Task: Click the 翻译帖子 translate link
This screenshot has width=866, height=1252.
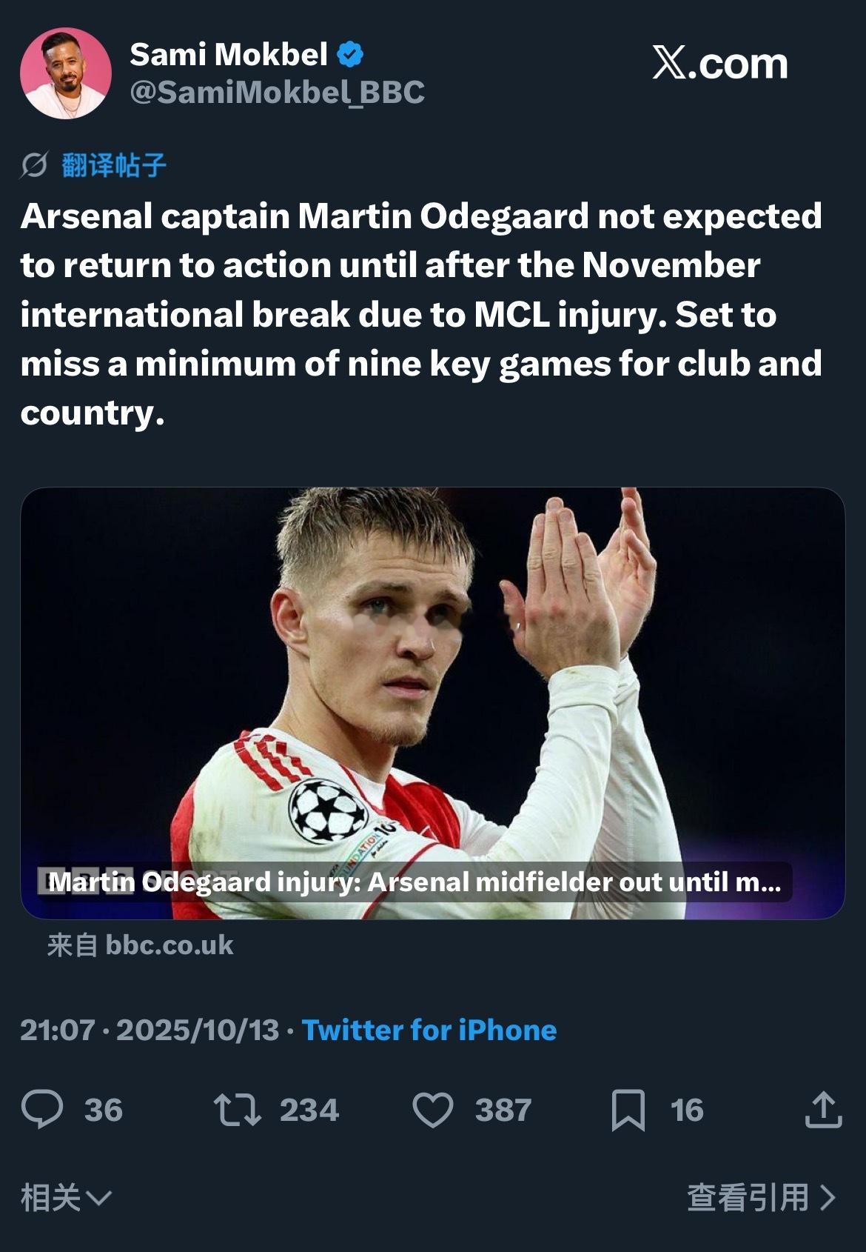Action: pyautogui.click(x=114, y=165)
